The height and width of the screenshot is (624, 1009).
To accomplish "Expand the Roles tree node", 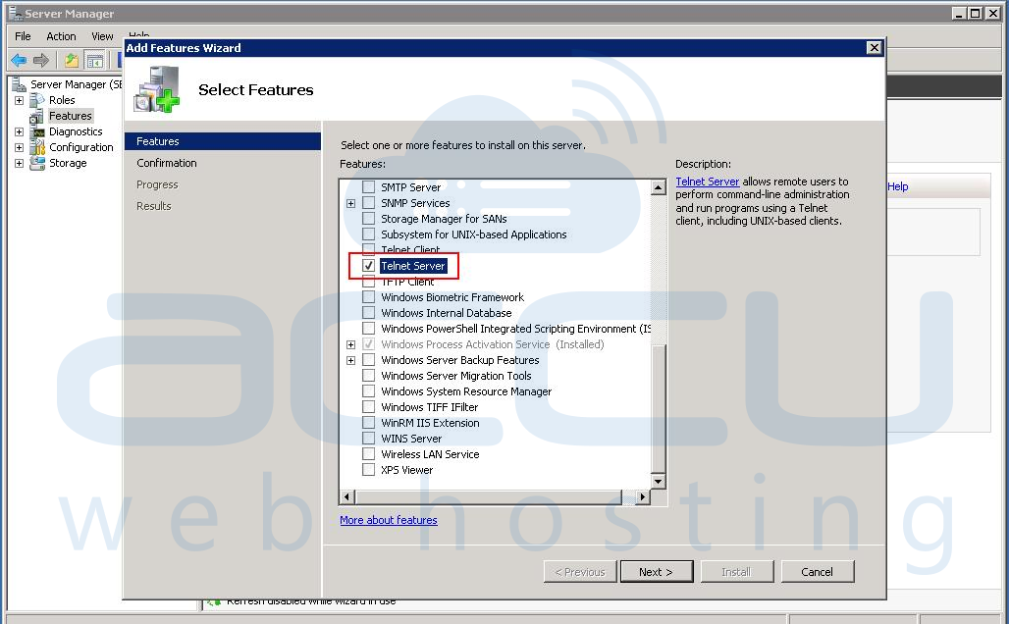I will pyautogui.click(x=20, y=100).
